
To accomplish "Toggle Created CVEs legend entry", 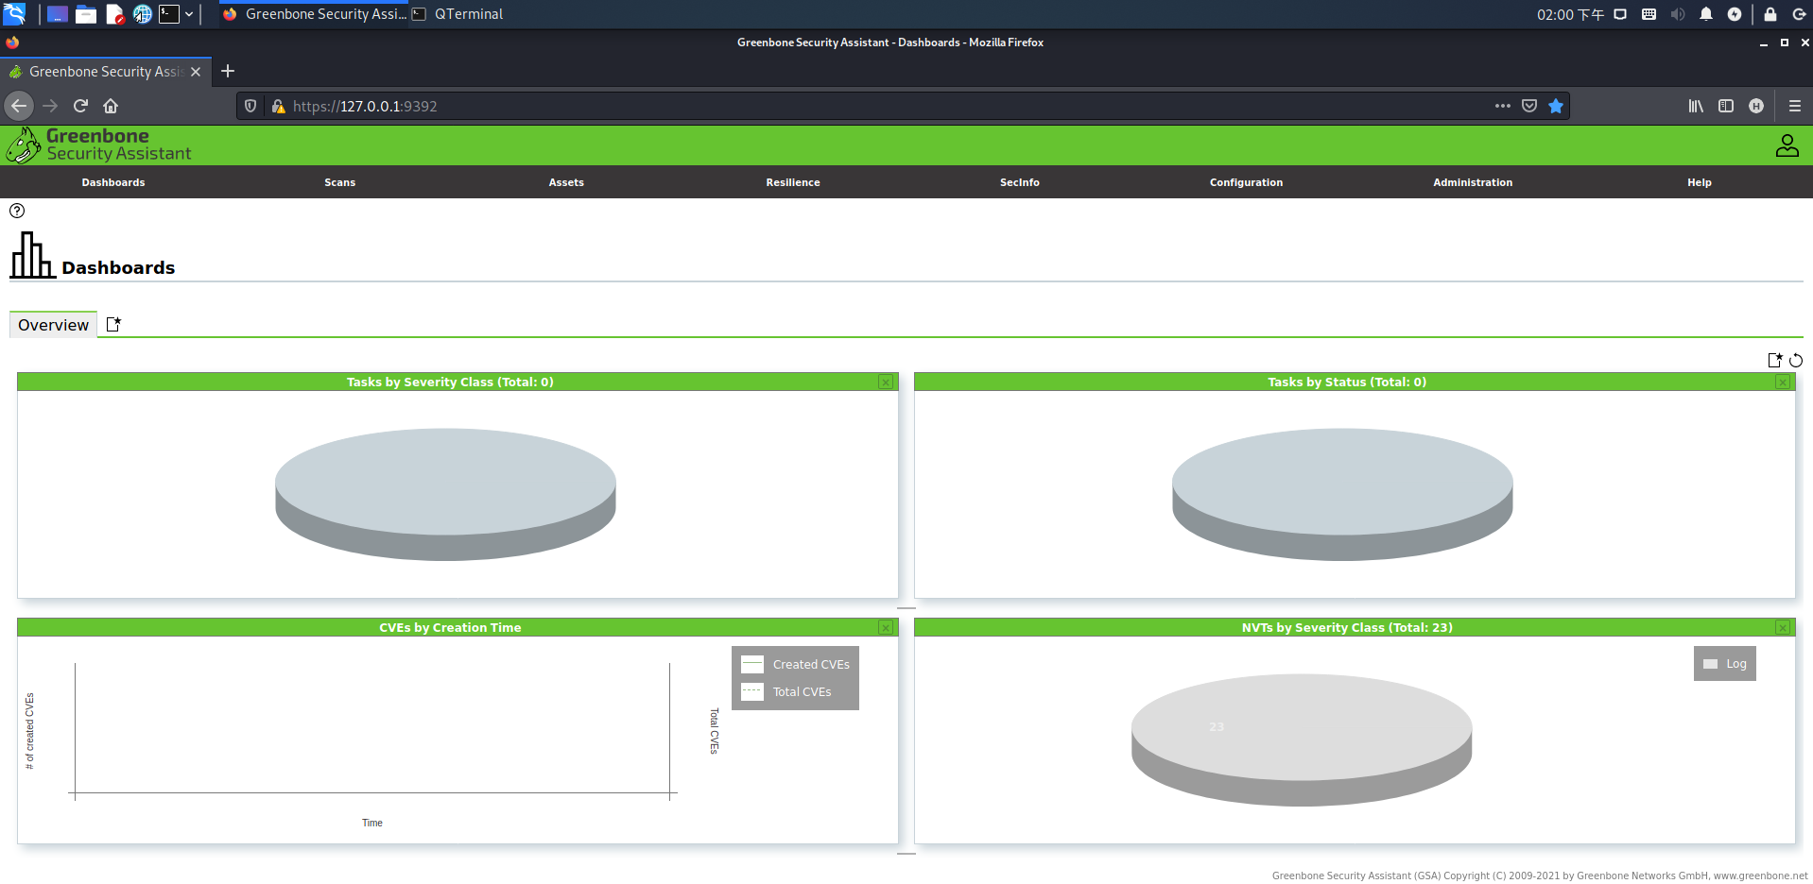I will (x=795, y=665).
